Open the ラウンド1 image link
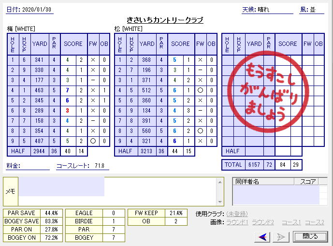The width and height of the screenshot is (333, 246). point(237,222)
